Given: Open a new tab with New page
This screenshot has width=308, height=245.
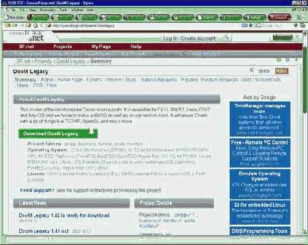Looking at the screenshot, I should click(x=14, y=17).
